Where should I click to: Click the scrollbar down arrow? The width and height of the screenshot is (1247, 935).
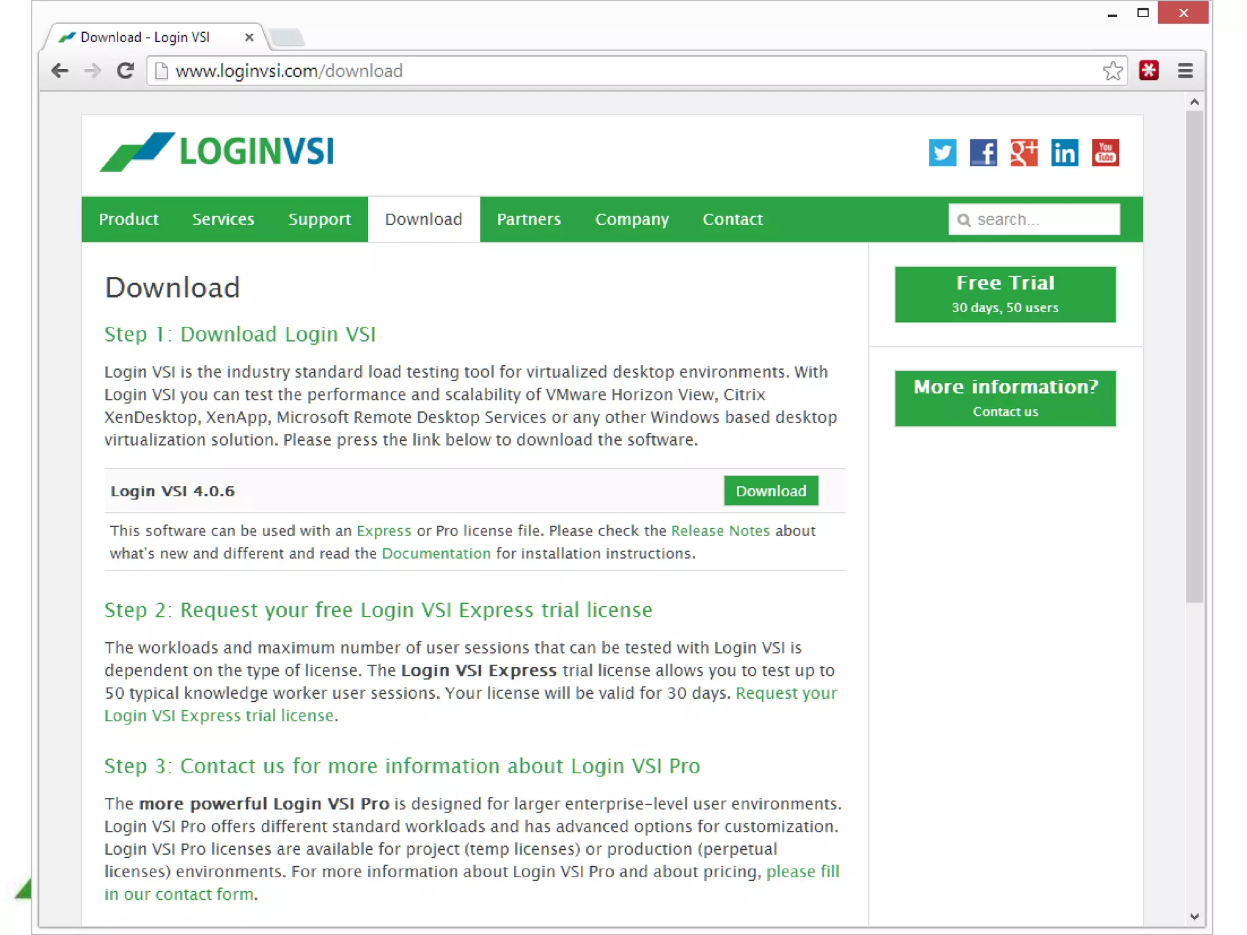1194,916
